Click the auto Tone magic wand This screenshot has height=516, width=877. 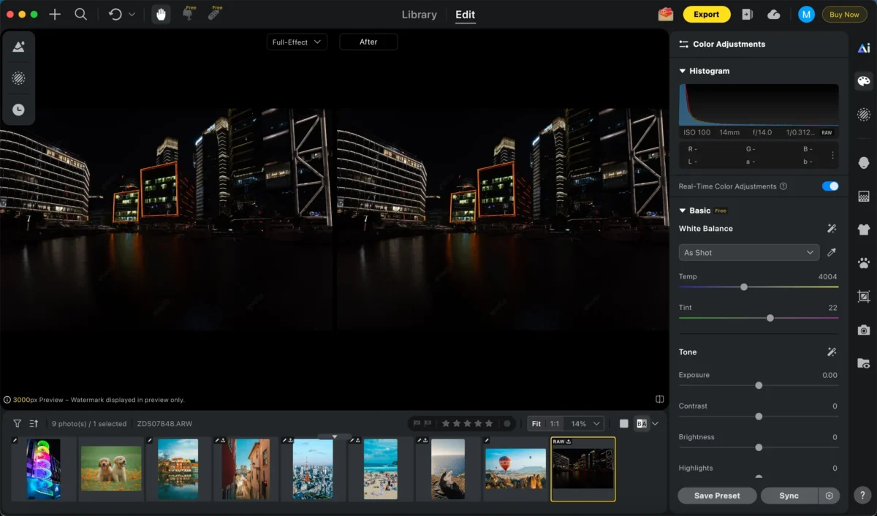pyautogui.click(x=831, y=352)
